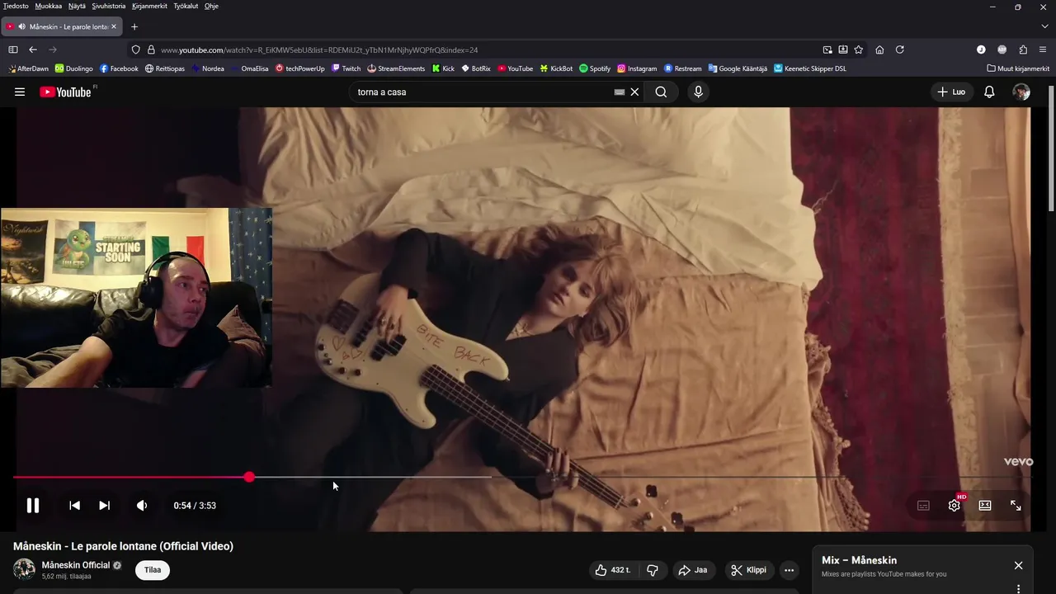Open the Luo create menu
Screen dimensions: 1056x594
951,92
